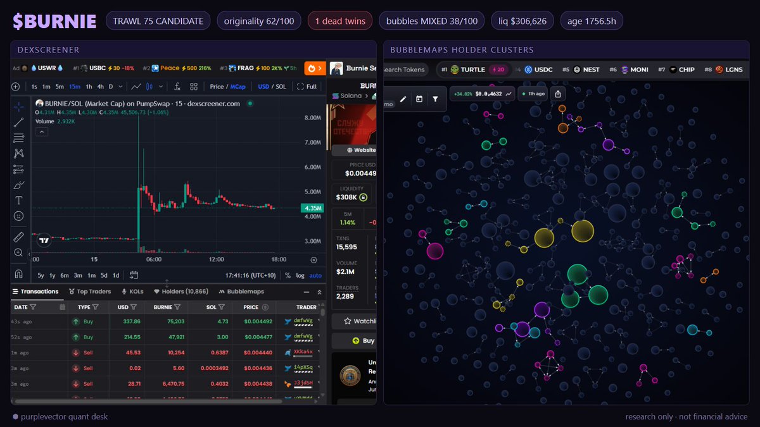760x427 pixels.
Task: Activate the ruler measure tool
Action: pos(19,237)
